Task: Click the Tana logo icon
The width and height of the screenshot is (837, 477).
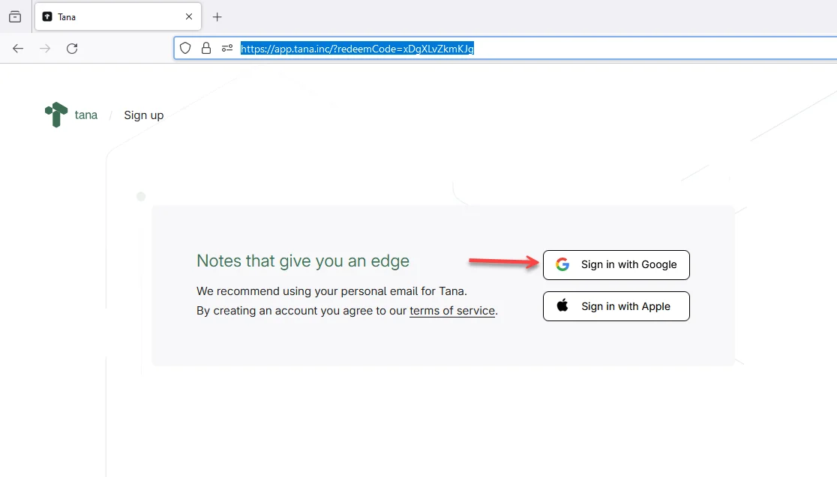Action: coord(56,115)
